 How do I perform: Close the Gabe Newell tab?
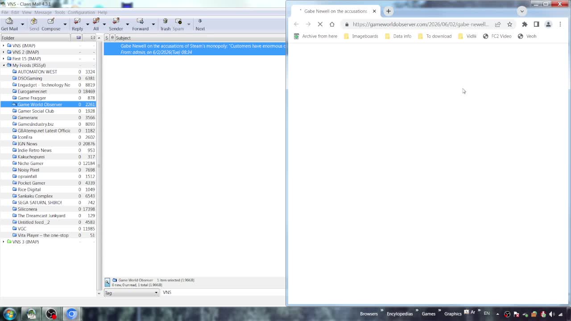point(374,11)
